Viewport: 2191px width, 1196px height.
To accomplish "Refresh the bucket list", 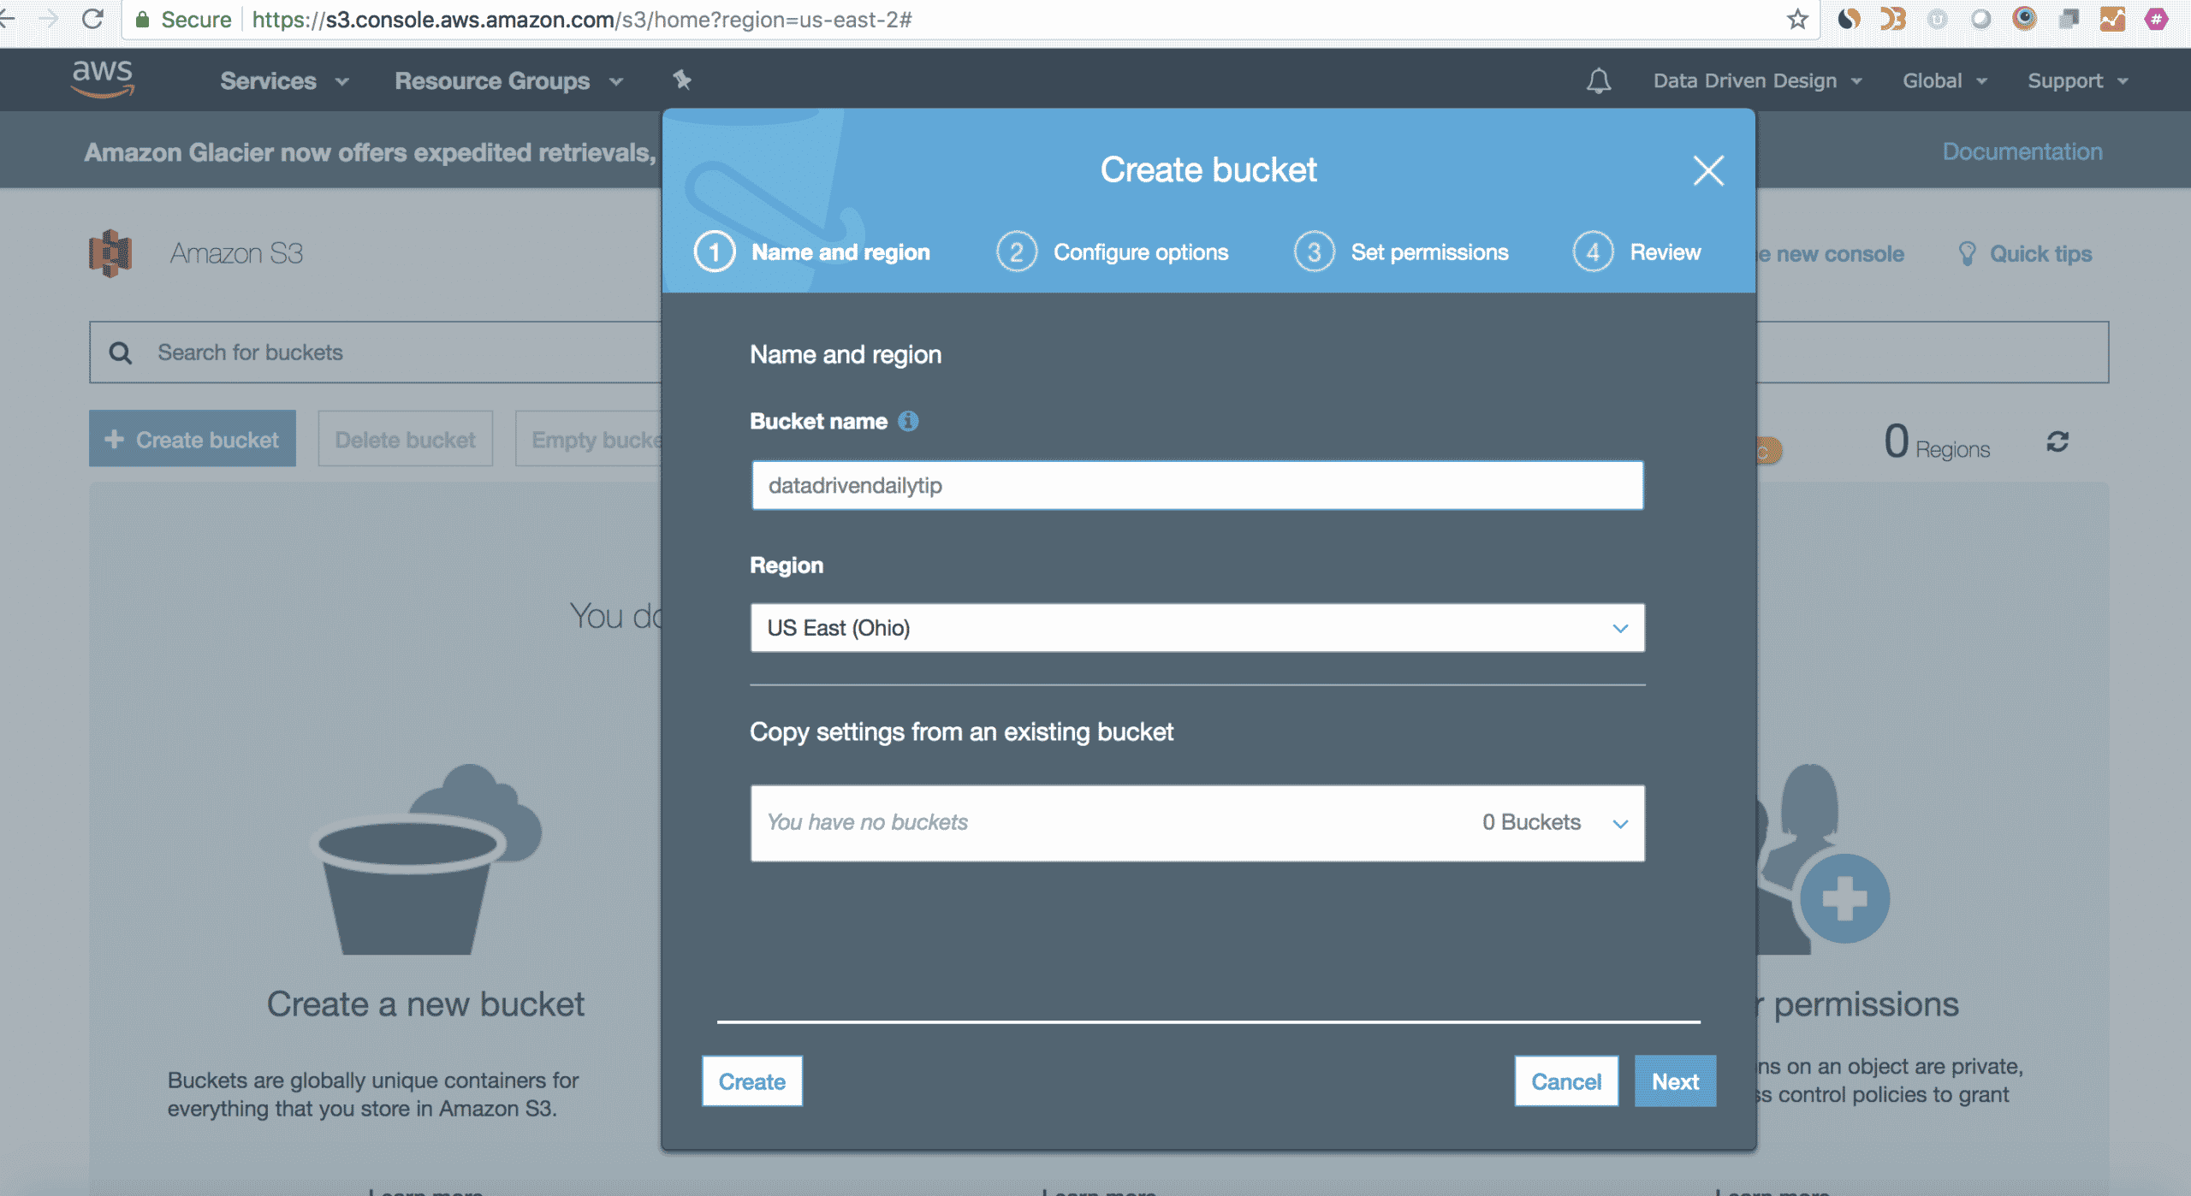I will pyautogui.click(x=2057, y=441).
